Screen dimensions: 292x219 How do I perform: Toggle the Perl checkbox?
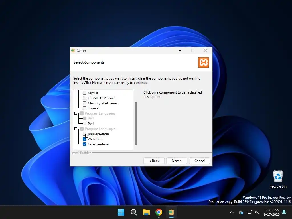[84, 124]
